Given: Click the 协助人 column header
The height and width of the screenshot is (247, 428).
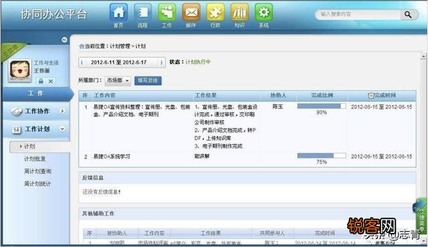Looking at the screenshot, I should tap(278, 95).
